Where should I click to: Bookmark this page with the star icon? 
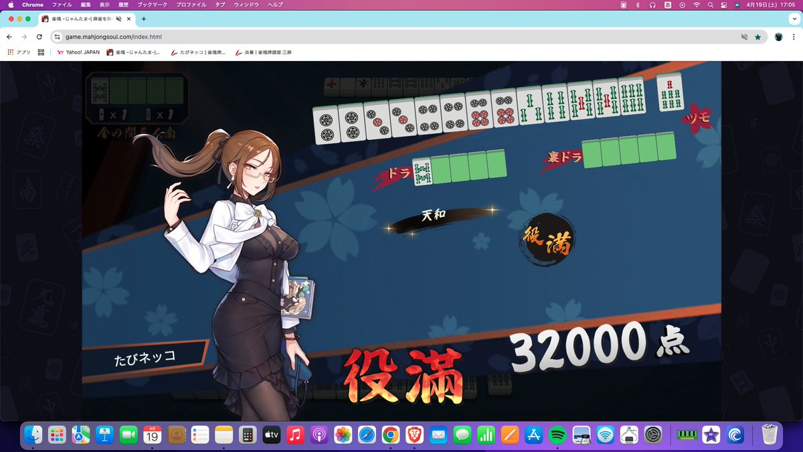757,37
